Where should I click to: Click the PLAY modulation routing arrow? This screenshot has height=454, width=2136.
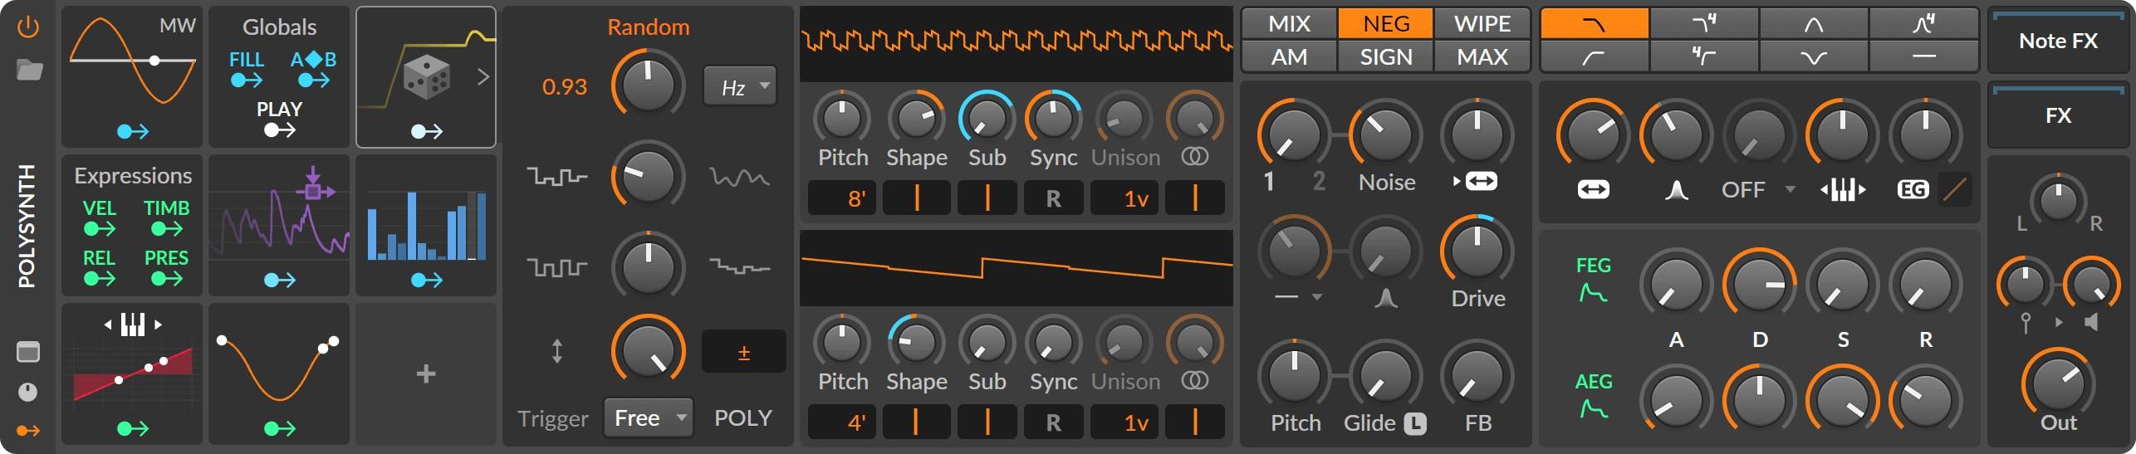280,130
